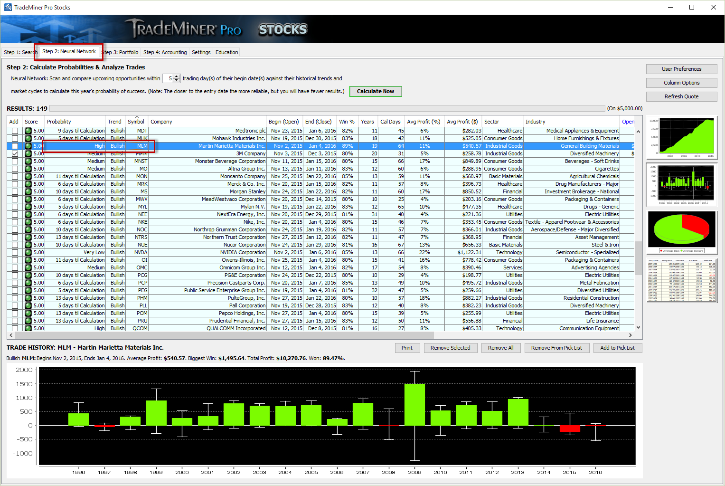The height and width of the screenshot is (486, 725).
Task: Click green score icon in MS row
Action: 28,191
